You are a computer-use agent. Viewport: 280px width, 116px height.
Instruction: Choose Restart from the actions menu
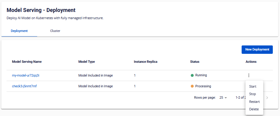click(254, 102)
